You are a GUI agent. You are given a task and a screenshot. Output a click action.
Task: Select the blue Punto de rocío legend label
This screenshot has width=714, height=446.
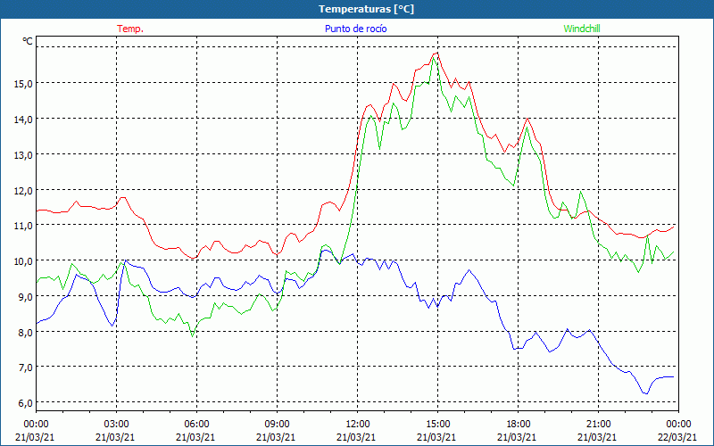tap(355, 29)
